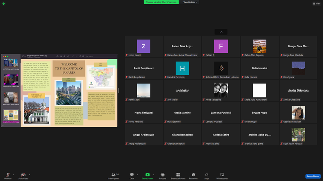Click markup icon in shared Preview toolbar
The height and width of the screenshot is (181, 323).
pos(83,56)
